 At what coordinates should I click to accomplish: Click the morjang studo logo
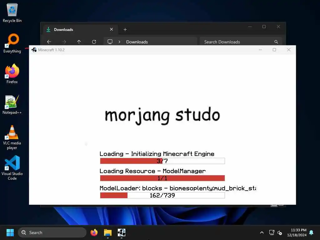[x=162, y=116]
